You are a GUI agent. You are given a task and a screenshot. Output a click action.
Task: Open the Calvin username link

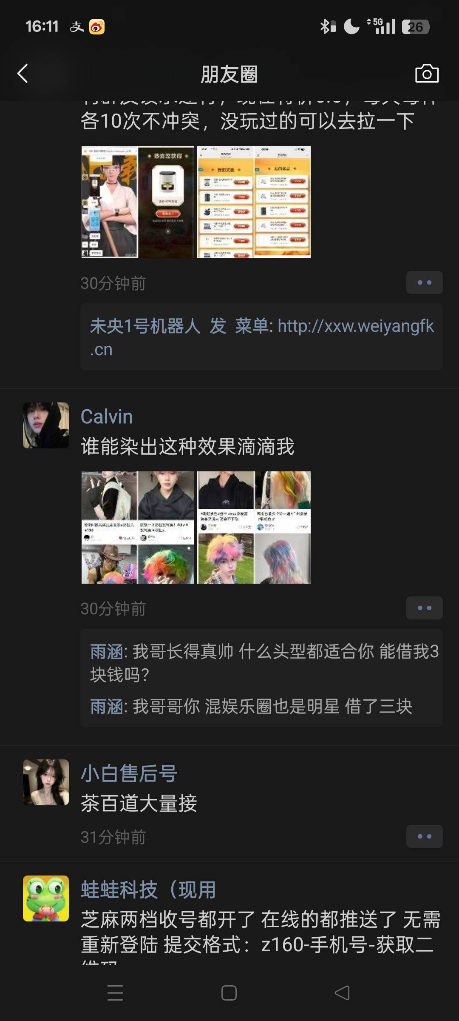(x=107, y=416)
